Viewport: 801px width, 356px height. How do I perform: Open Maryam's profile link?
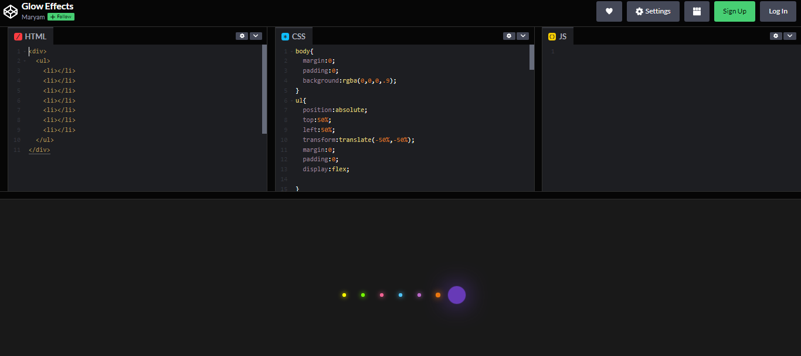coord(33,16)
